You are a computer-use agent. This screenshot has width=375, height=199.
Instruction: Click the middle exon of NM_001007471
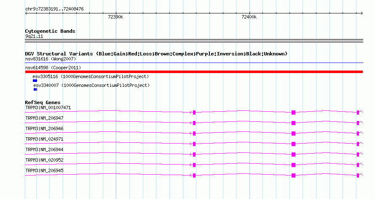[293, 113]
